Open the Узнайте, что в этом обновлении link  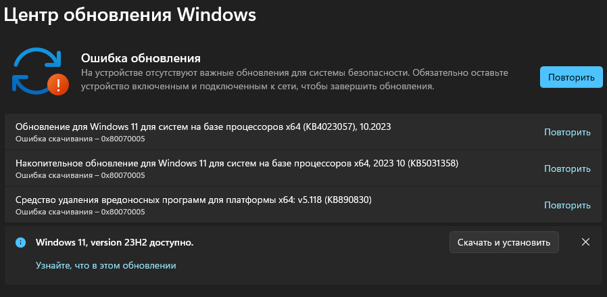[105, 266]
